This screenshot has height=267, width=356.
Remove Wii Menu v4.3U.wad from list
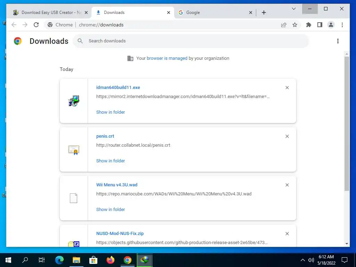point(287,185)
